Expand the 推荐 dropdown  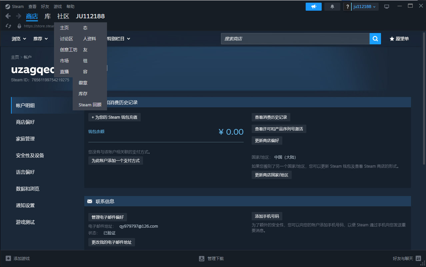[41, 39]
